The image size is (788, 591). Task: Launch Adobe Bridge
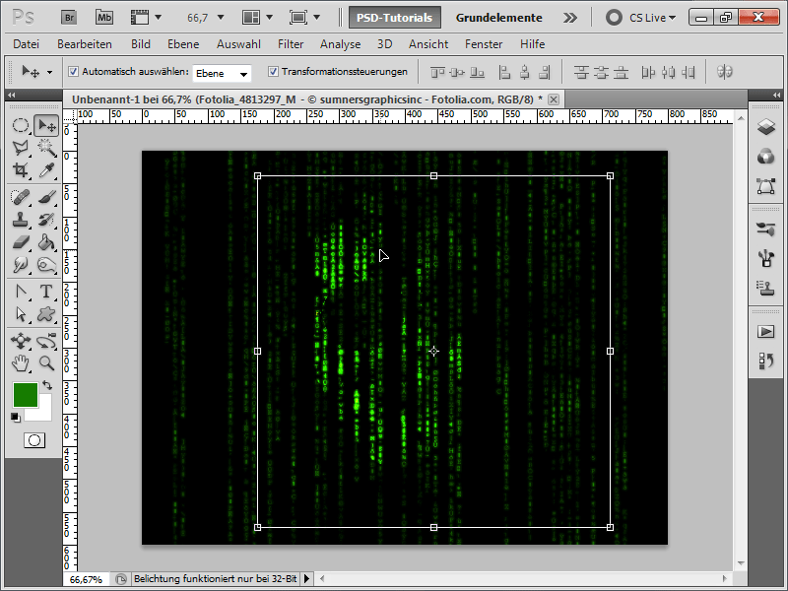(x=69, y=18)
